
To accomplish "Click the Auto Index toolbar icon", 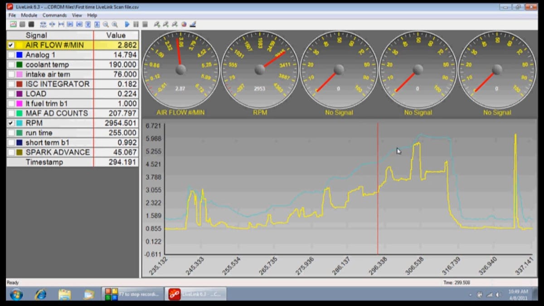I will (x=43, y=24).
